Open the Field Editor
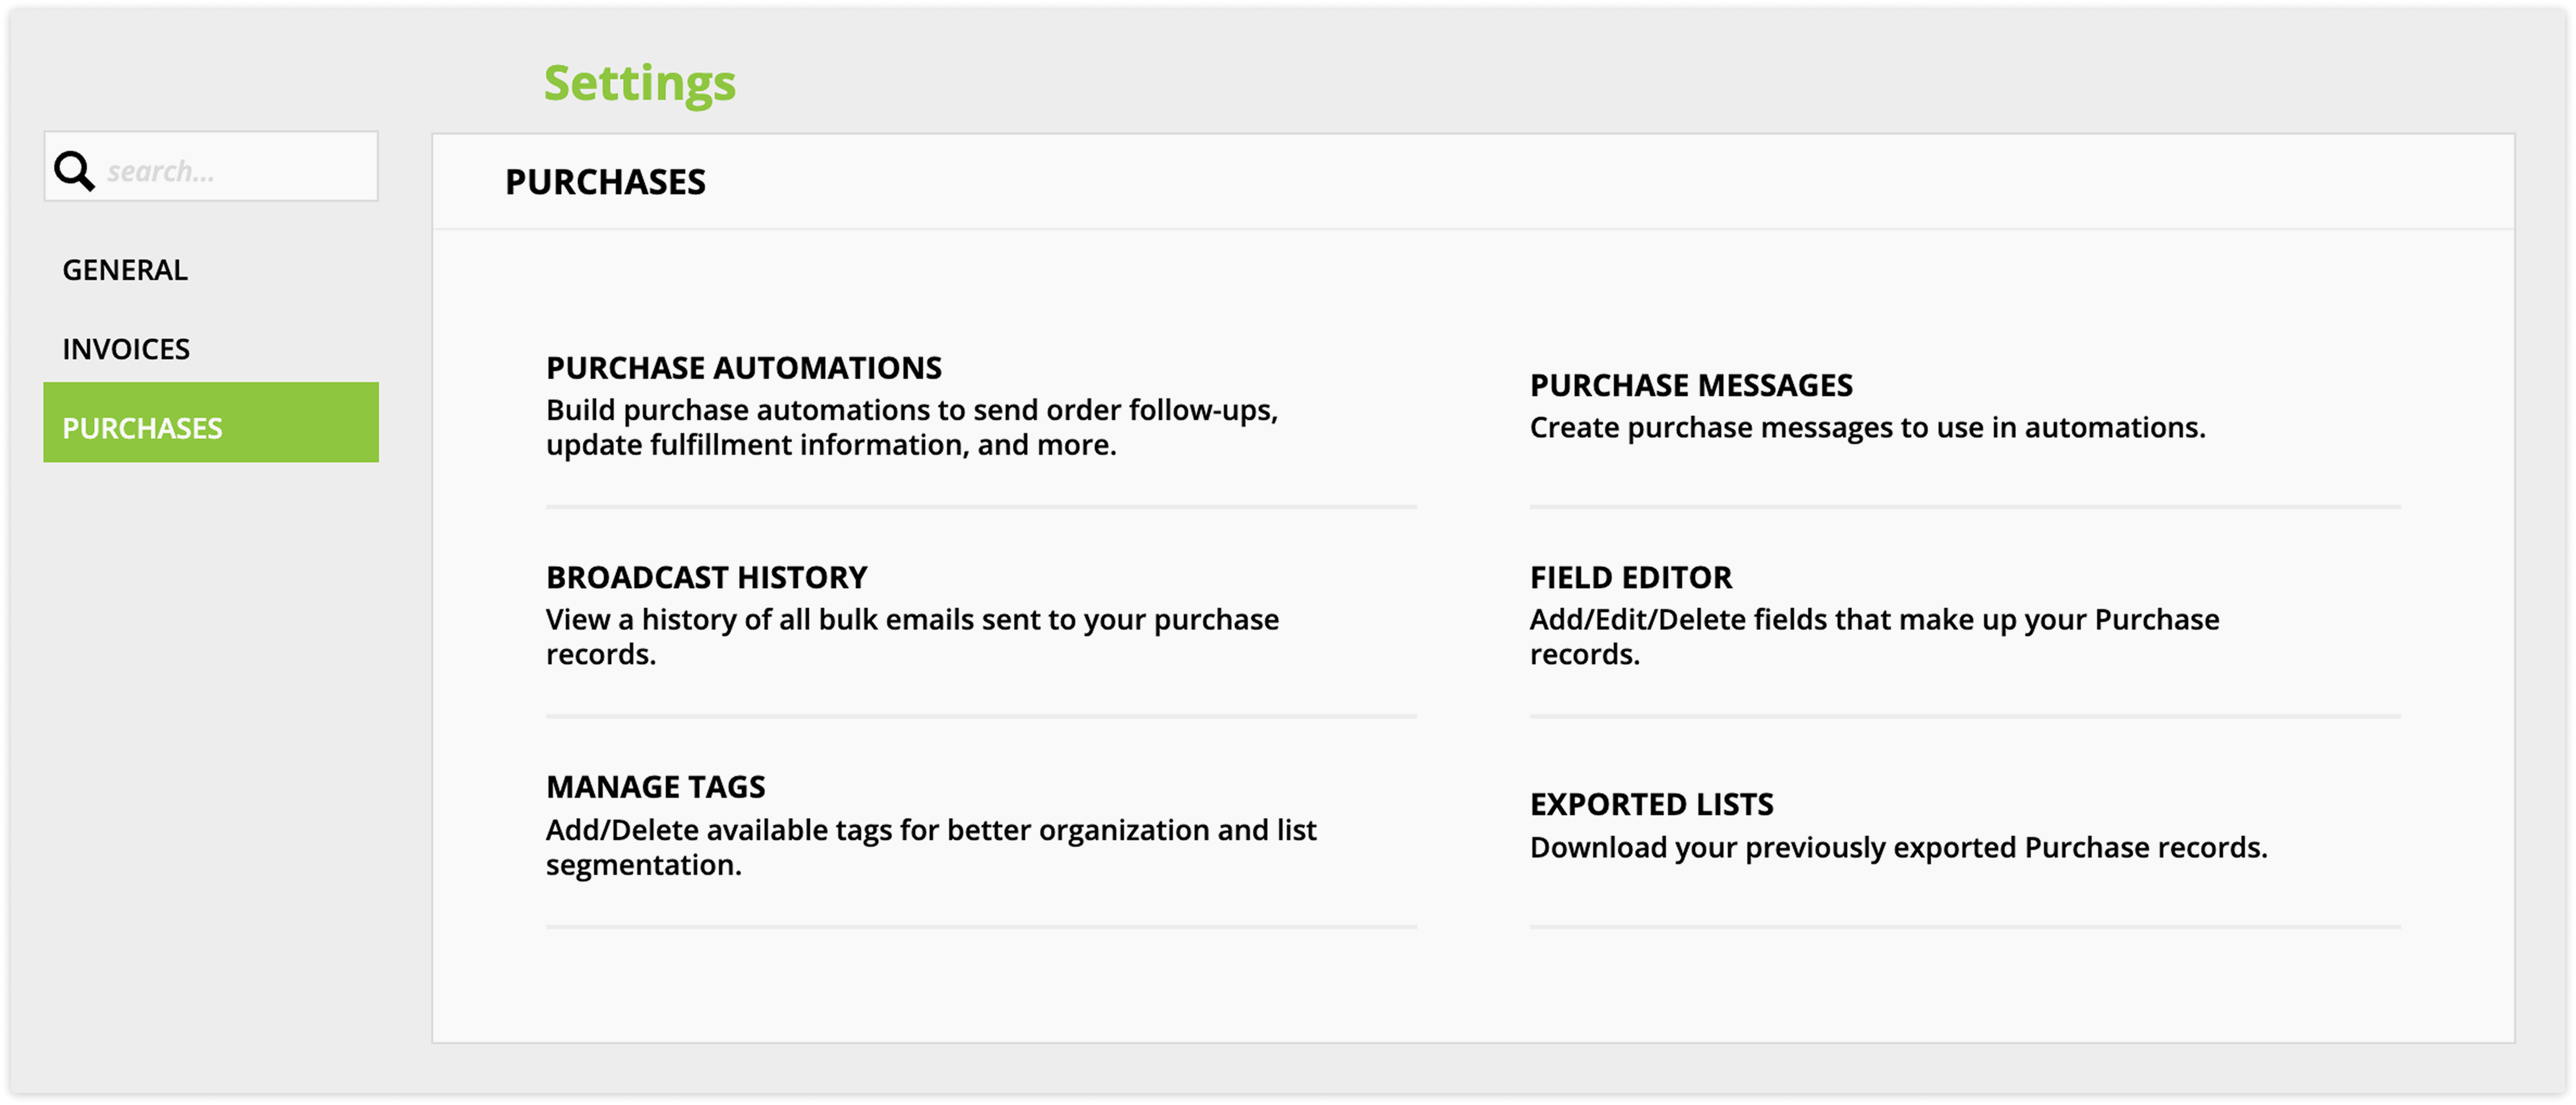 coord(1630,577)
